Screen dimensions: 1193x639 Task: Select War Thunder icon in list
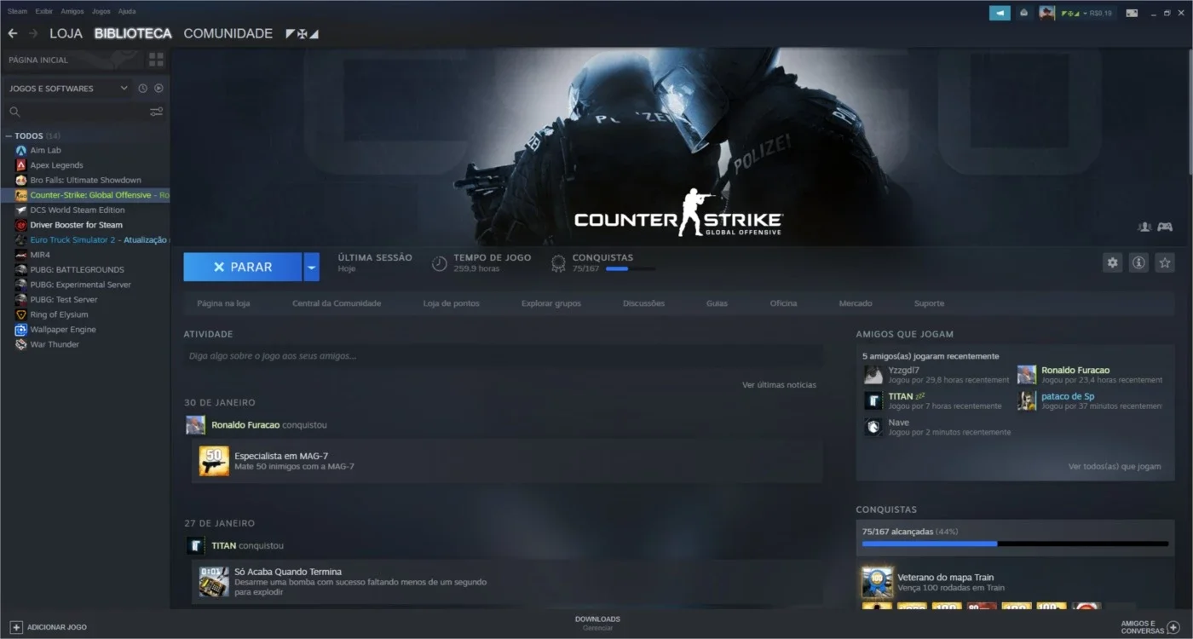pyautogui.click(x=21, y=344)
